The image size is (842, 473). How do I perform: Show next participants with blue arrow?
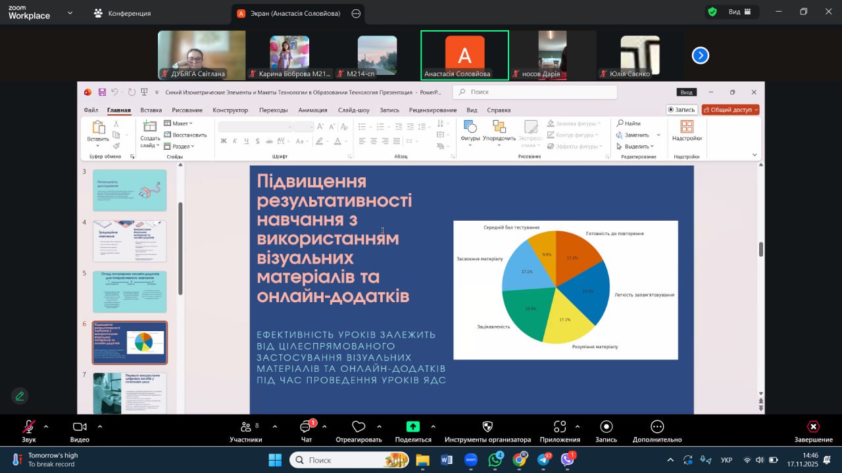(x=700, y=56)
